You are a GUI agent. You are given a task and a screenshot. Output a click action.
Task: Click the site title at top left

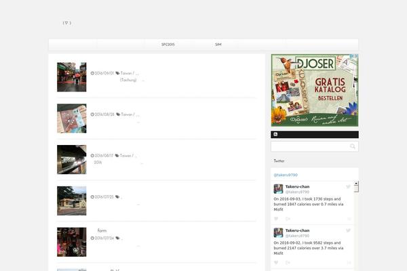tap(66, 23)
